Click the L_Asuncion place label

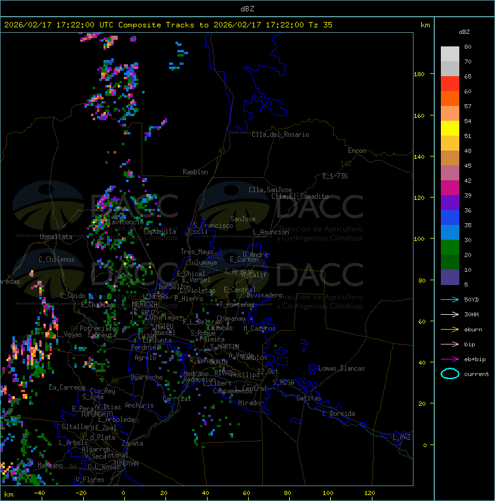coord(271,232)
